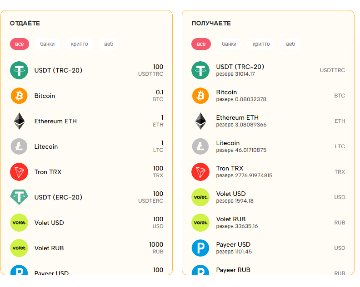Click the USDT (ERC-20) icon in ОТДАЁТЕ

(19, 197)
